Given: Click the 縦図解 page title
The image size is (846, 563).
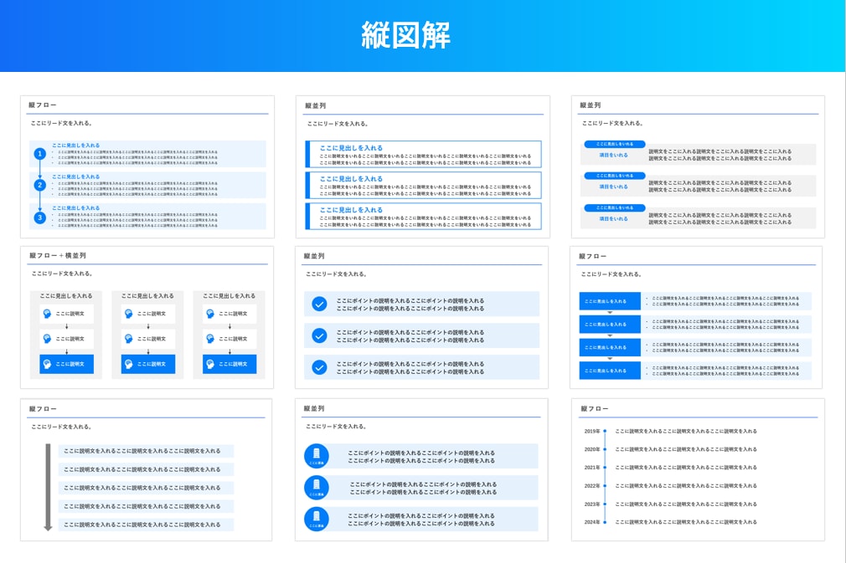Looking at the screenshot, I should point(405,36).
